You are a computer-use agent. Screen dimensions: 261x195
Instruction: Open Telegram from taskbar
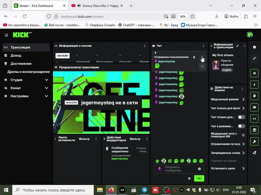(144, 190)
